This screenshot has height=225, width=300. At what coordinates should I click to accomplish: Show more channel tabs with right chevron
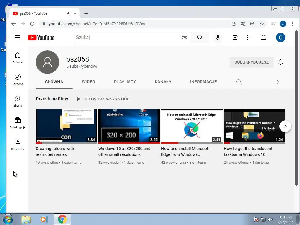pos(278,82)
